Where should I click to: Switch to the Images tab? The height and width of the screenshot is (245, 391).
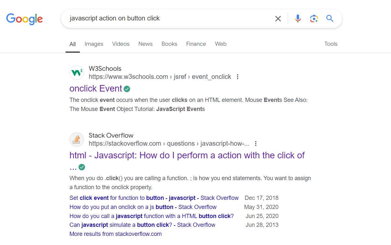pyautogui.click(x=94, y=44)
